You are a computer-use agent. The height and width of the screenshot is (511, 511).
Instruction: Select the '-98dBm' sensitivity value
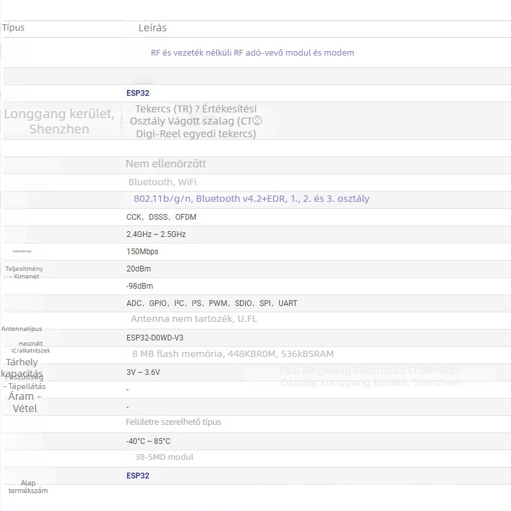[139, 286]
